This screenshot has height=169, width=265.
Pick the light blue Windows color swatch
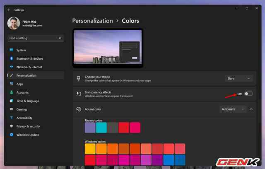click(x=169, y=160)
